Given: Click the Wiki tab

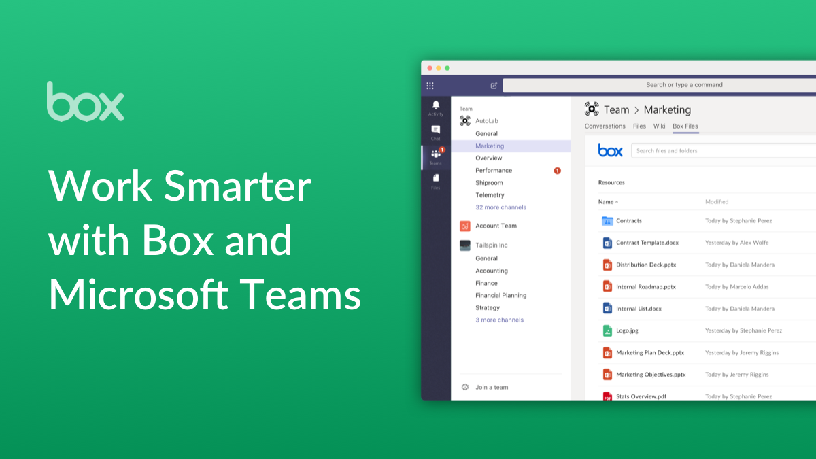Looking at the screenshot, I should (x=659, y=126).
